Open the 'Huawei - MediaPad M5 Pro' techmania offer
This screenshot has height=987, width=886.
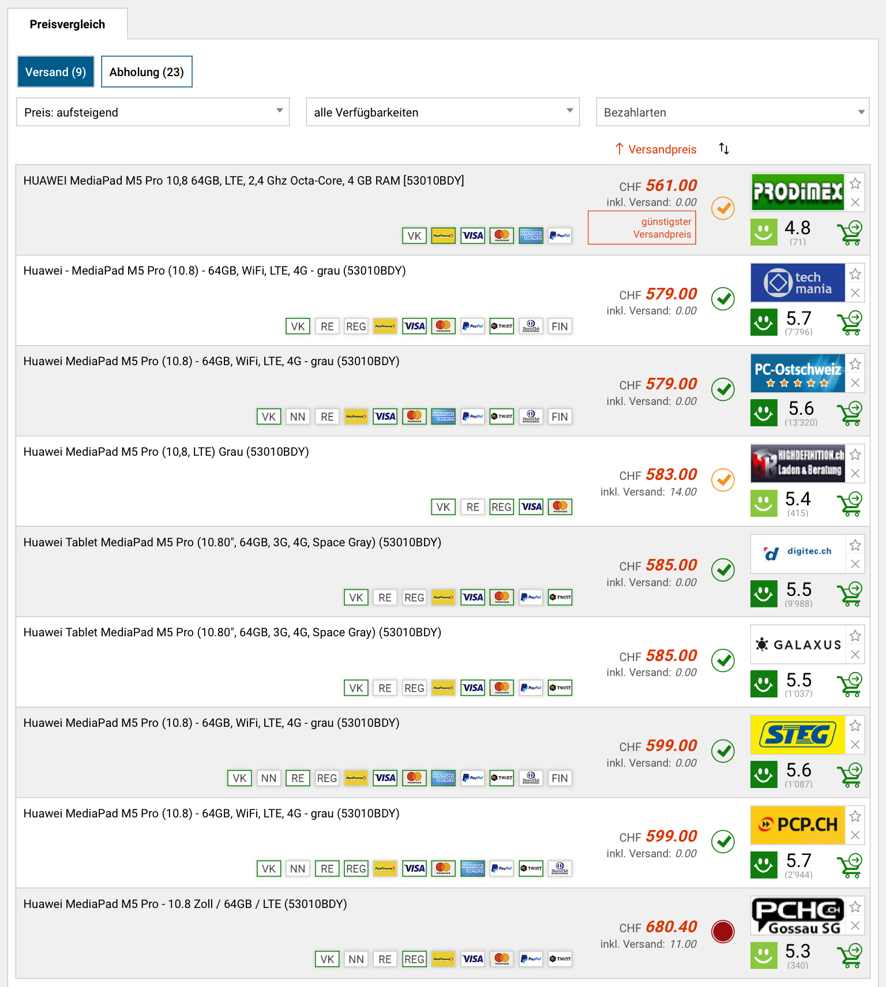pyautogui.click(x=215, y=271)
